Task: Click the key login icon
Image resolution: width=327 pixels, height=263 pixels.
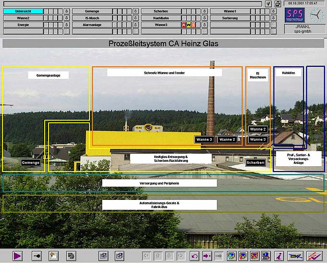Action: [x=37, y=256]
